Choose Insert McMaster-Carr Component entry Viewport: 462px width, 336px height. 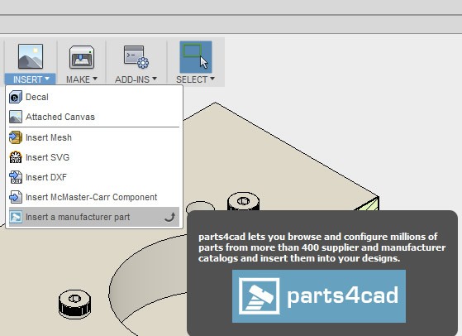point(94,197)
